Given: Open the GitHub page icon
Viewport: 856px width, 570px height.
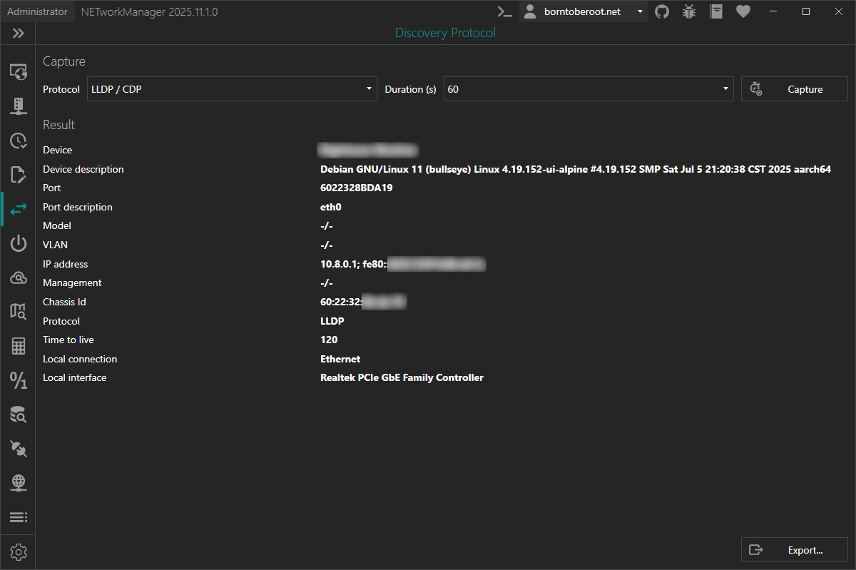Looking at the screenshot, I should coord(662,11).
